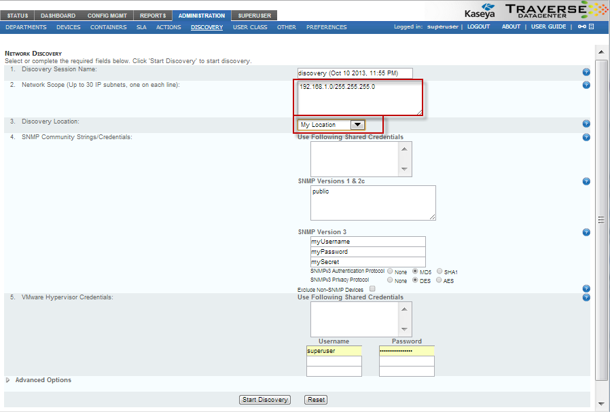Open the Discovery Location dropdown
The height and width of the screenshot is (412, 610).
(x=332, y=125)
